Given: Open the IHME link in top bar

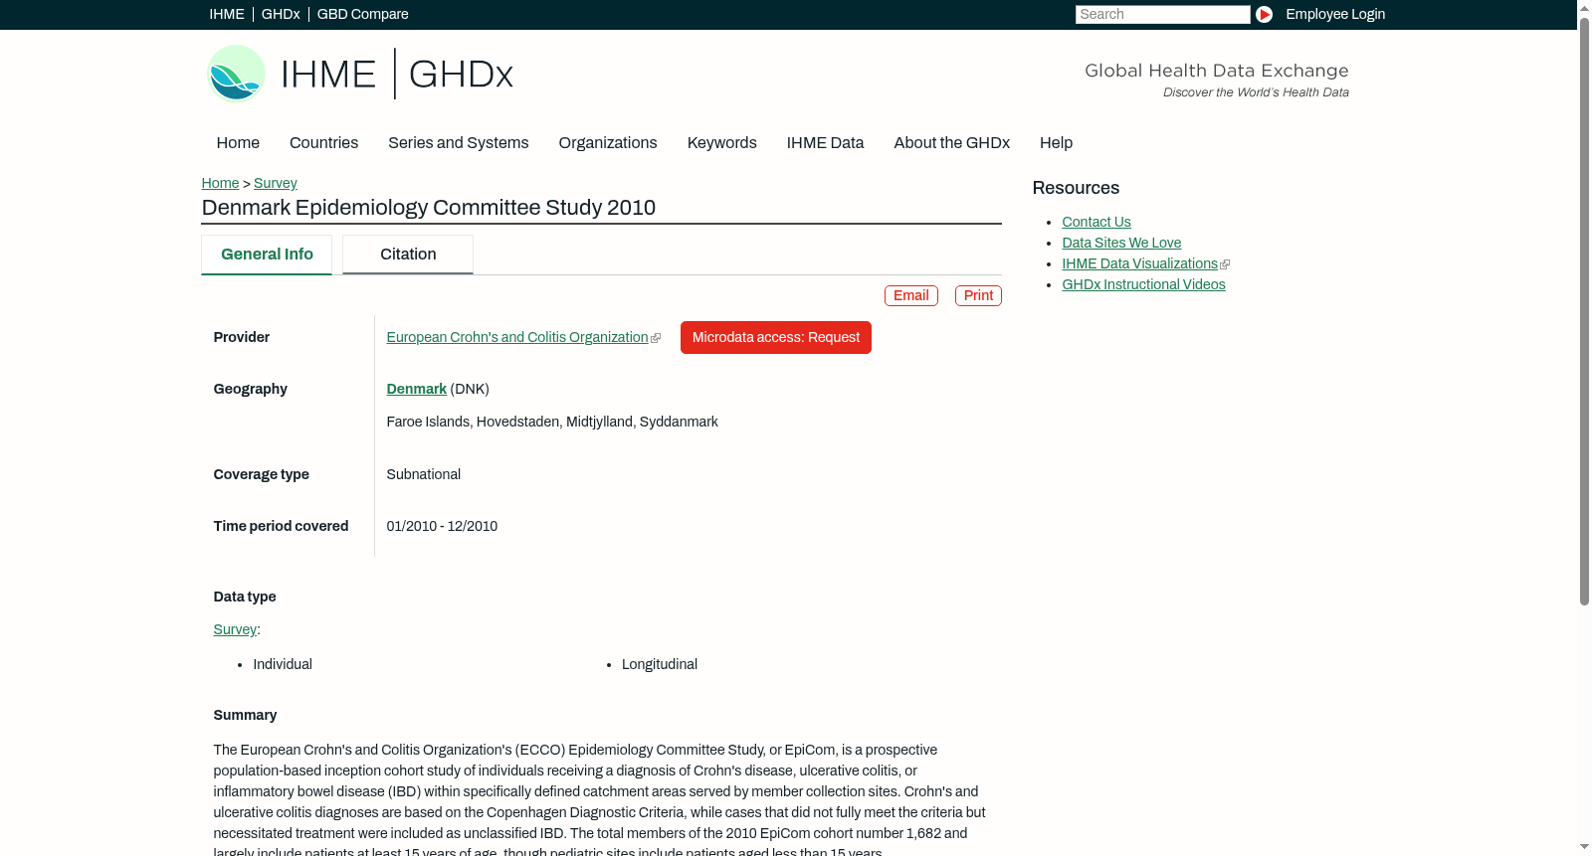Looking at the screenshot, I should [227, 14].
